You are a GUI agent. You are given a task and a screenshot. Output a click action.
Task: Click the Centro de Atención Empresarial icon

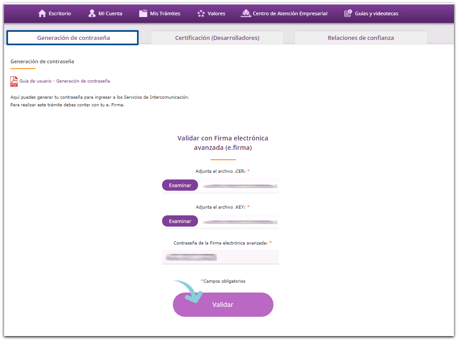[246, 13]
